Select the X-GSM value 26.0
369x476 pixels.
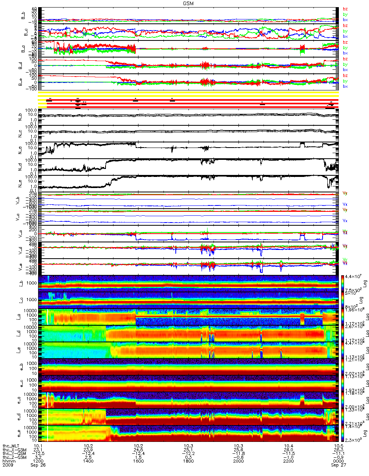pos(288,450)
